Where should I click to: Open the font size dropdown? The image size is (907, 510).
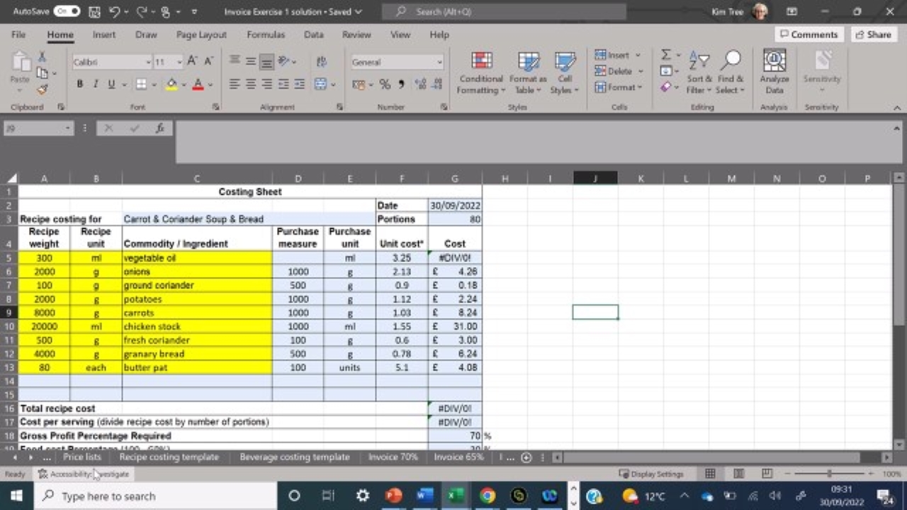[x=179, y=62]
